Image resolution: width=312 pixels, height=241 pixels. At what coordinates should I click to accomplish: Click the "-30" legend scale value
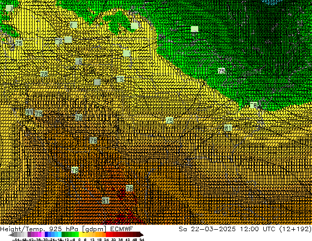tap(44, 240)
